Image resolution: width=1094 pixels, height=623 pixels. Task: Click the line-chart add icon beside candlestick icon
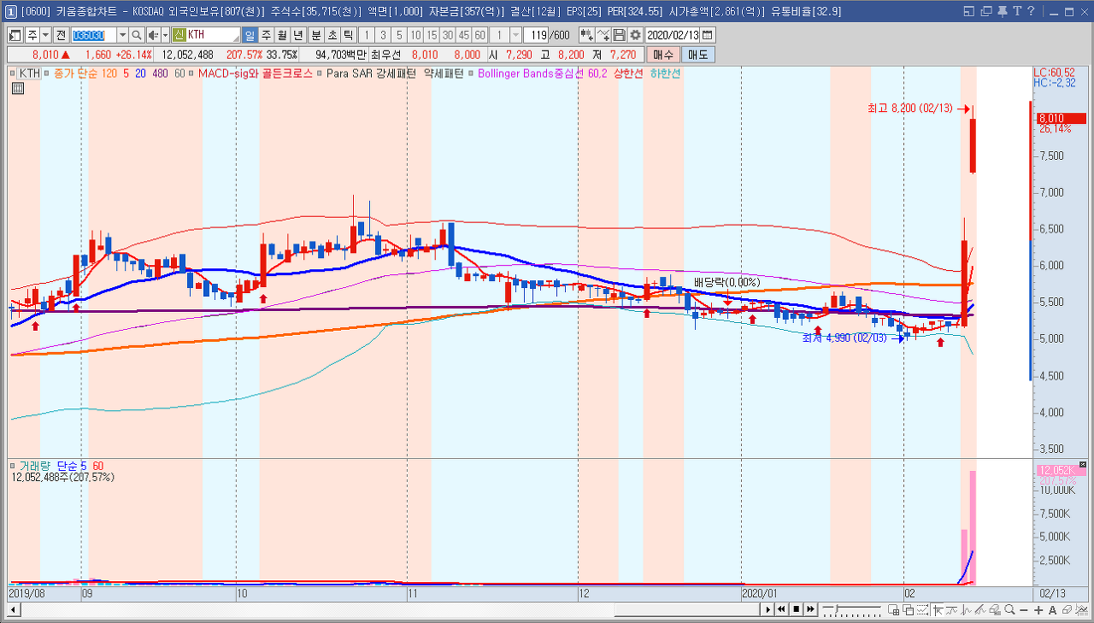point(603,35)
